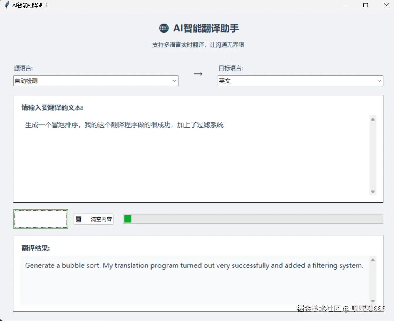Click the result box scrollbar up arrow
The image size is (394, 321).
[x=373, y=260]
